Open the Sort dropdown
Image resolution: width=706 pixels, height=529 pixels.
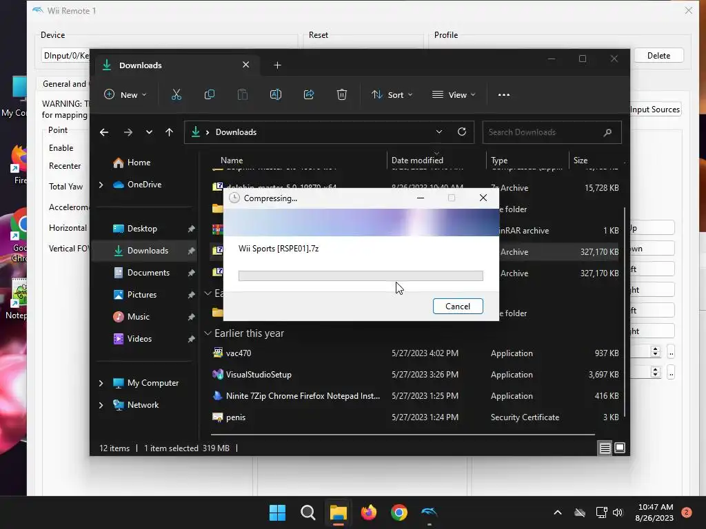point(392,94)
